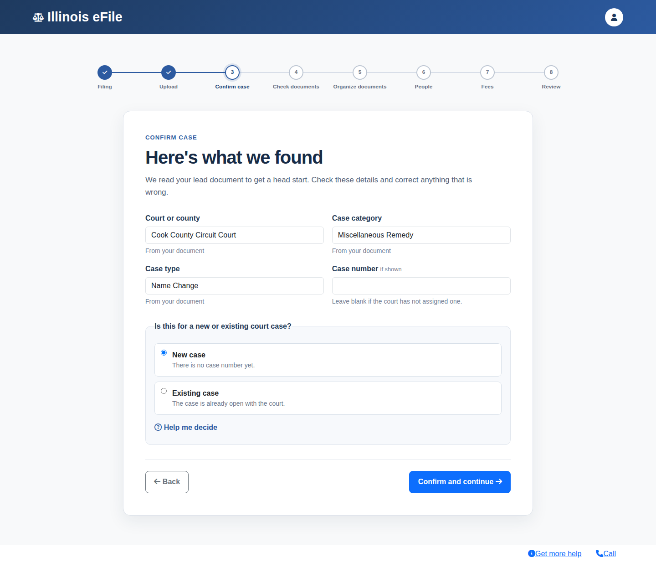This screenshot has height=563, width=656.
Task: Go Back to previous step
Action: (x=167, y=482)
